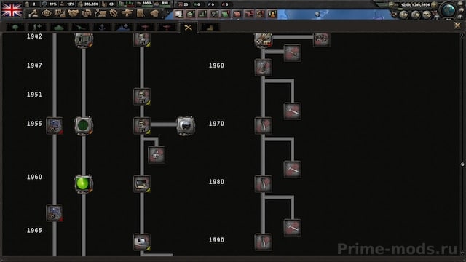The image size is (466, 262).
Task: Switch to the anchor naval research tab
Action: click(102, 28)
